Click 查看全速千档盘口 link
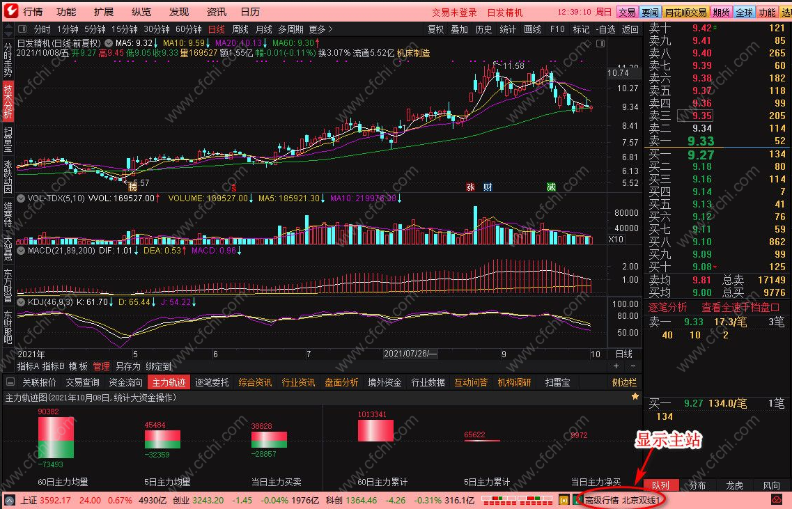This screenshot has width=792, height=509. pyautogui.click(x=740, y=307)
